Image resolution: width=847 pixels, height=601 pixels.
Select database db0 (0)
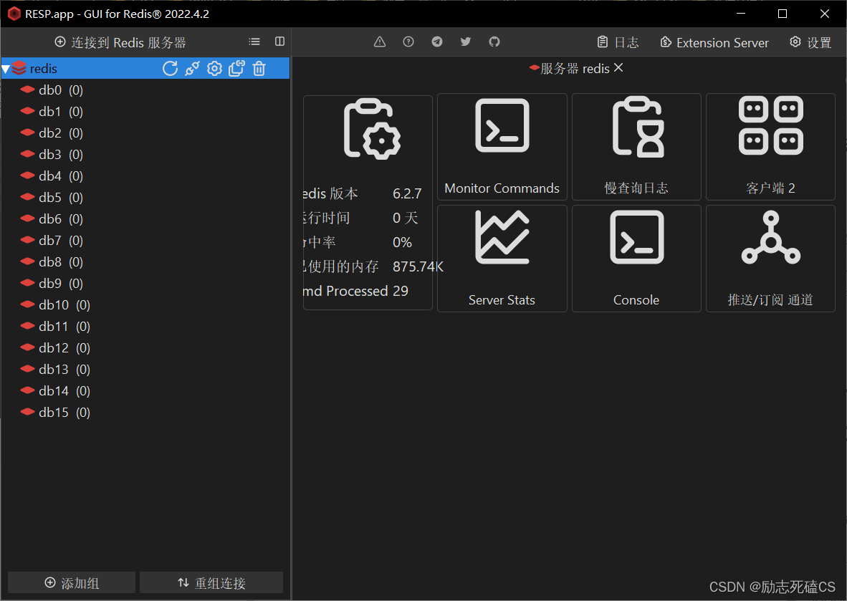pyautogui.click(x=52, y=90)
